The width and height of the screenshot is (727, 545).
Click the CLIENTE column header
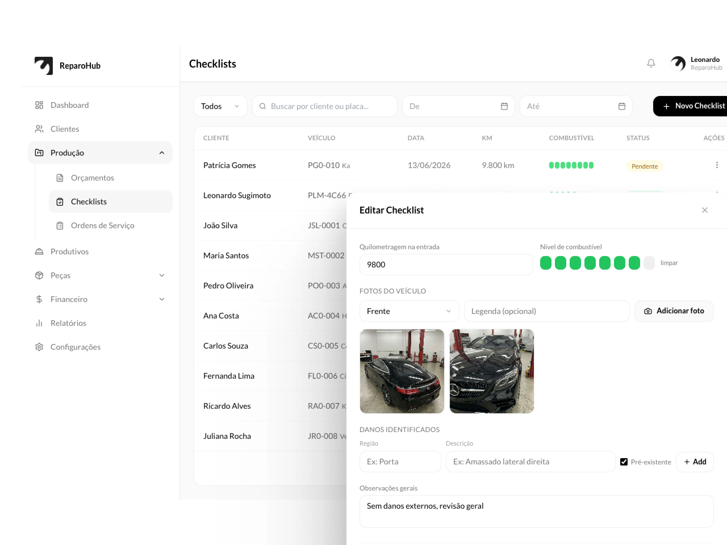click(216, 138)
